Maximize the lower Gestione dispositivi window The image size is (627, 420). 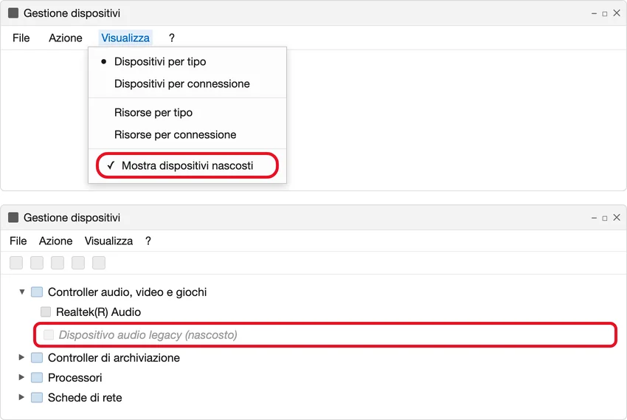pyautogui.click(x=605, y=218)
